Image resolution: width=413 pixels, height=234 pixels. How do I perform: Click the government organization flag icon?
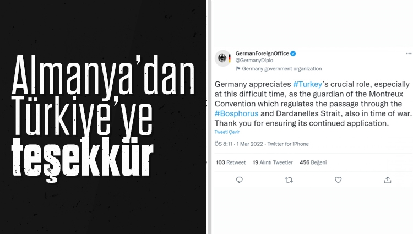click(x=238, y=69)
